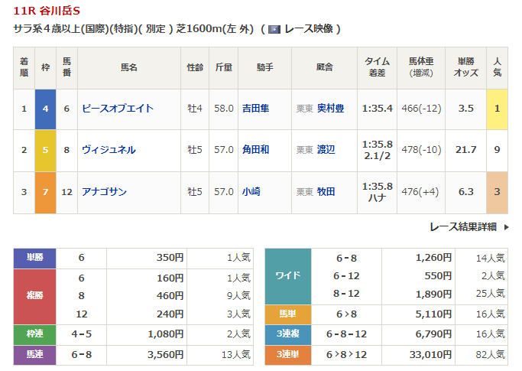Open horse ヴィジュネル profile link
Viewport: 522px width, 371px height.
109,150
